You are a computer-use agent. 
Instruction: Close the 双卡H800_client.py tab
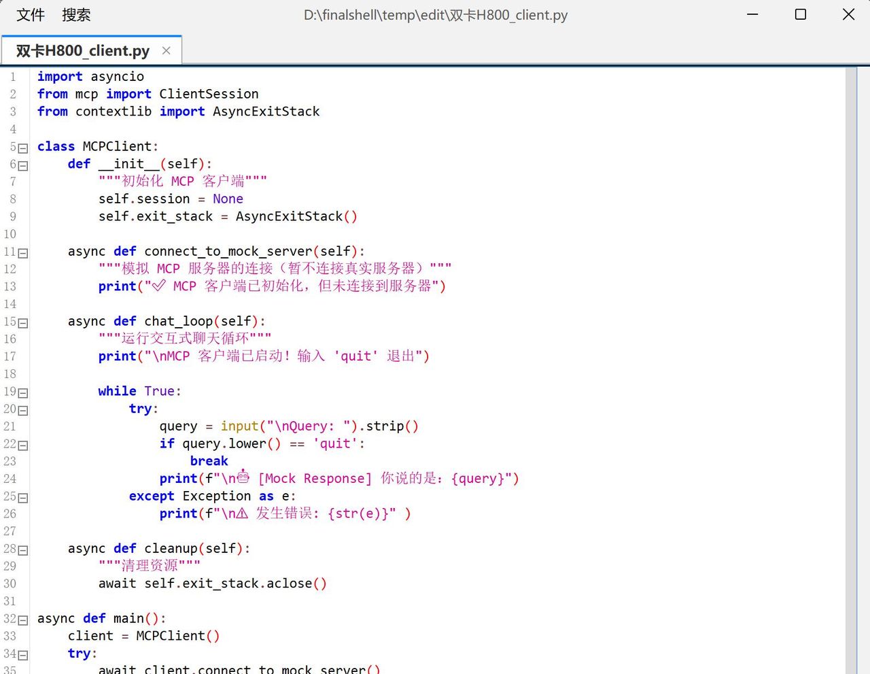click(167, 51)
